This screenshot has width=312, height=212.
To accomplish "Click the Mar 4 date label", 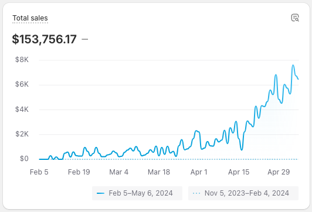I will pyautogui.click(x=119, y=172).
